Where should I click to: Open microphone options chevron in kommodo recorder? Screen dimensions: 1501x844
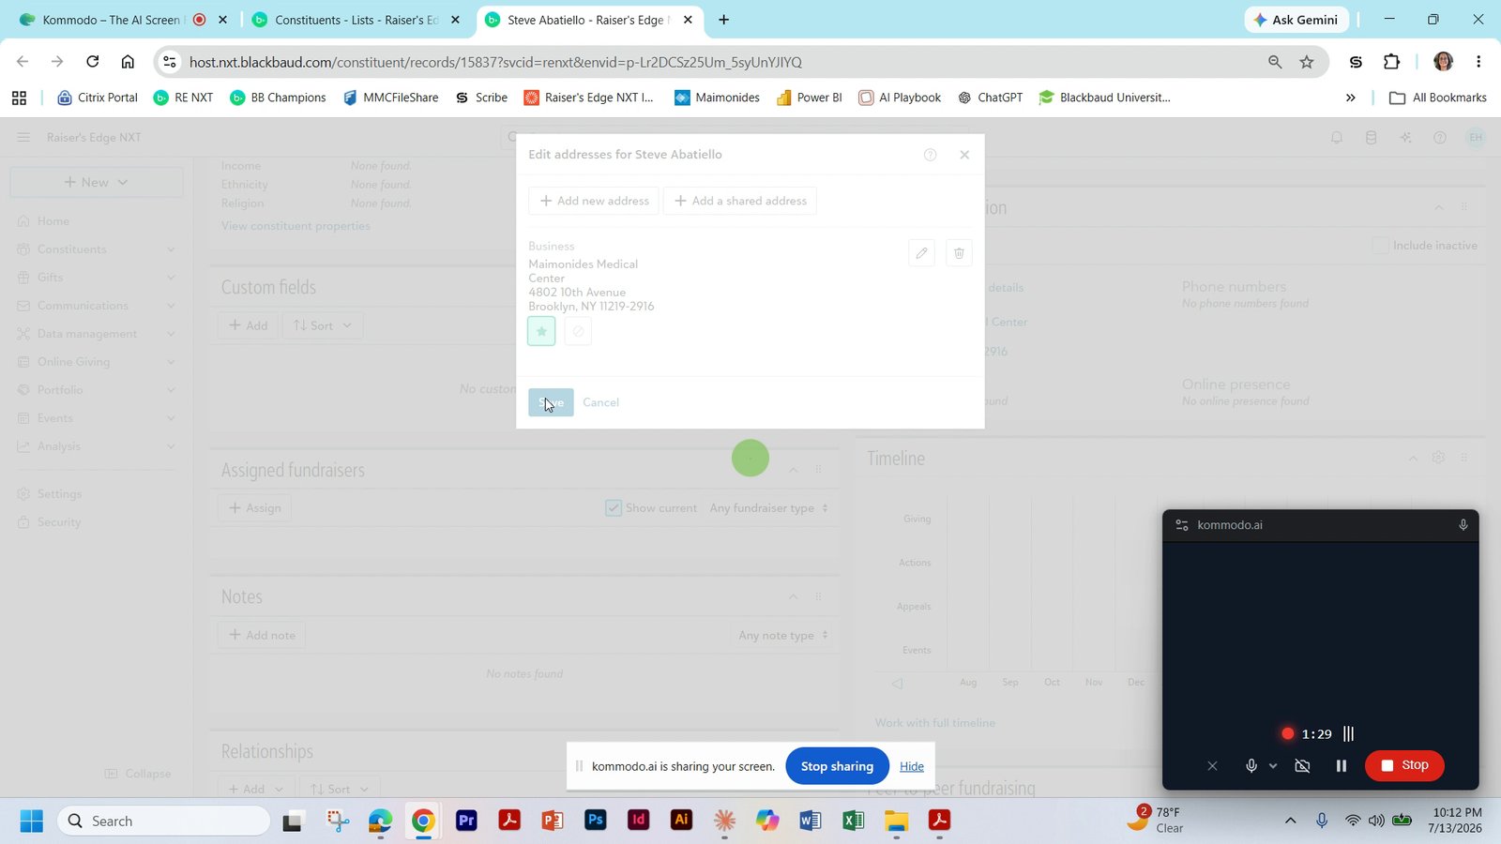point(1273,766)
